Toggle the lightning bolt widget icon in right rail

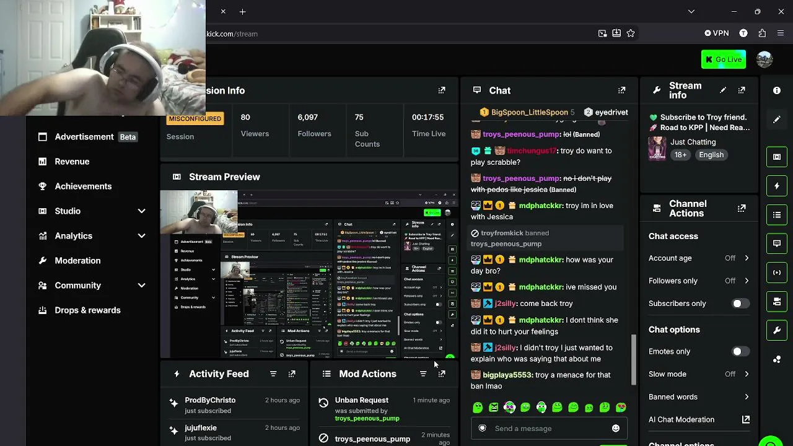(x=777, y=186)
